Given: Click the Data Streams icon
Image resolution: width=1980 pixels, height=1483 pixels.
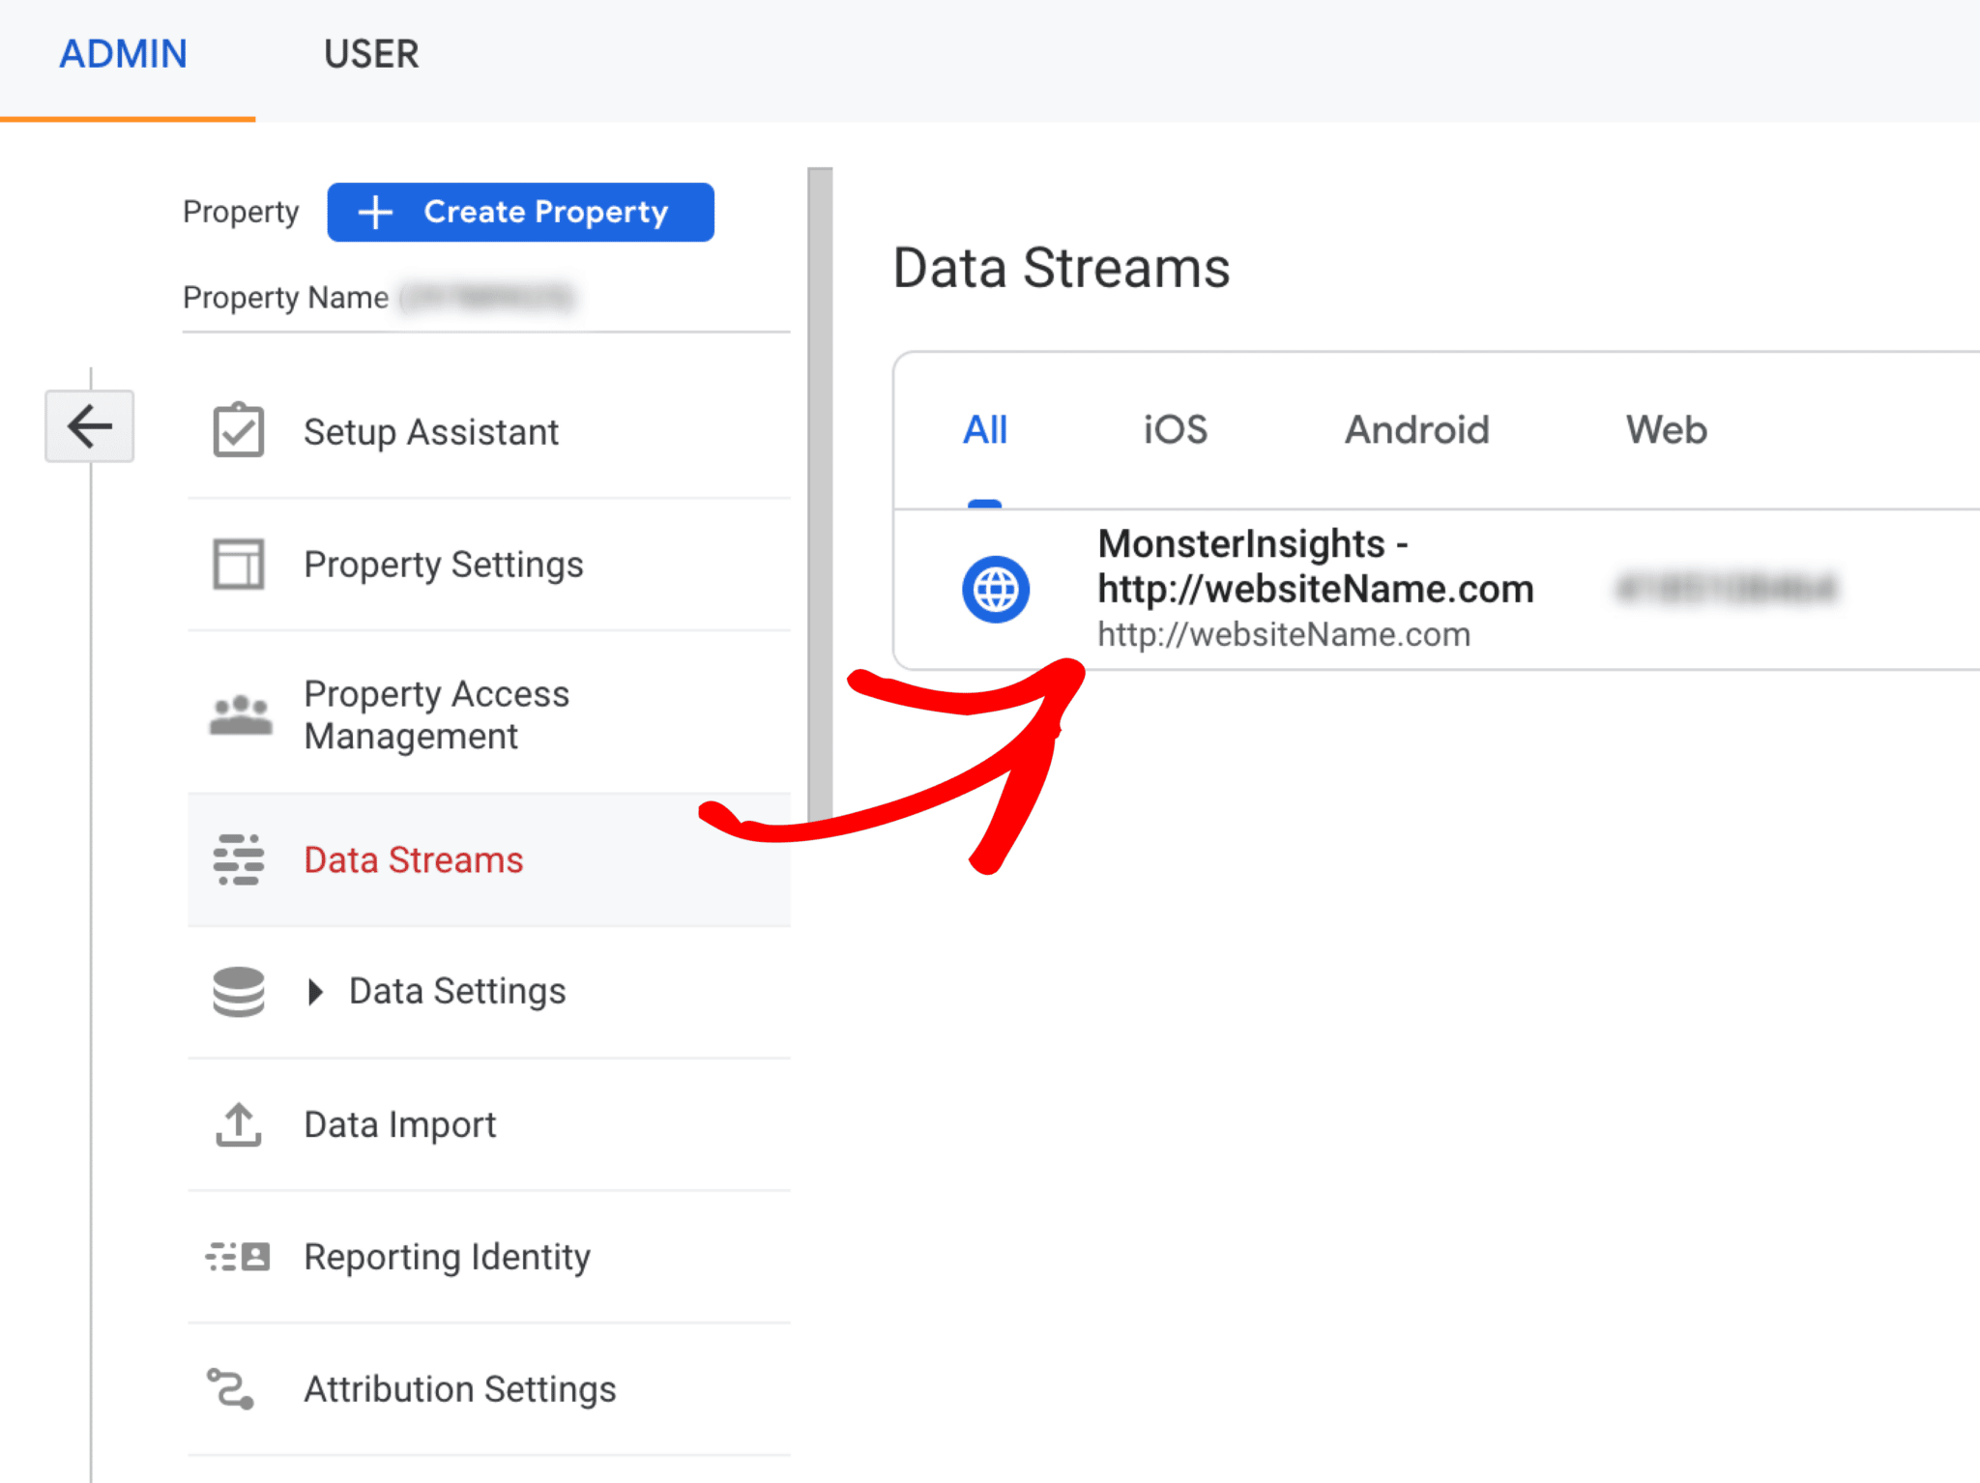Looking at the screenshot, I should [x=238, y=859].
